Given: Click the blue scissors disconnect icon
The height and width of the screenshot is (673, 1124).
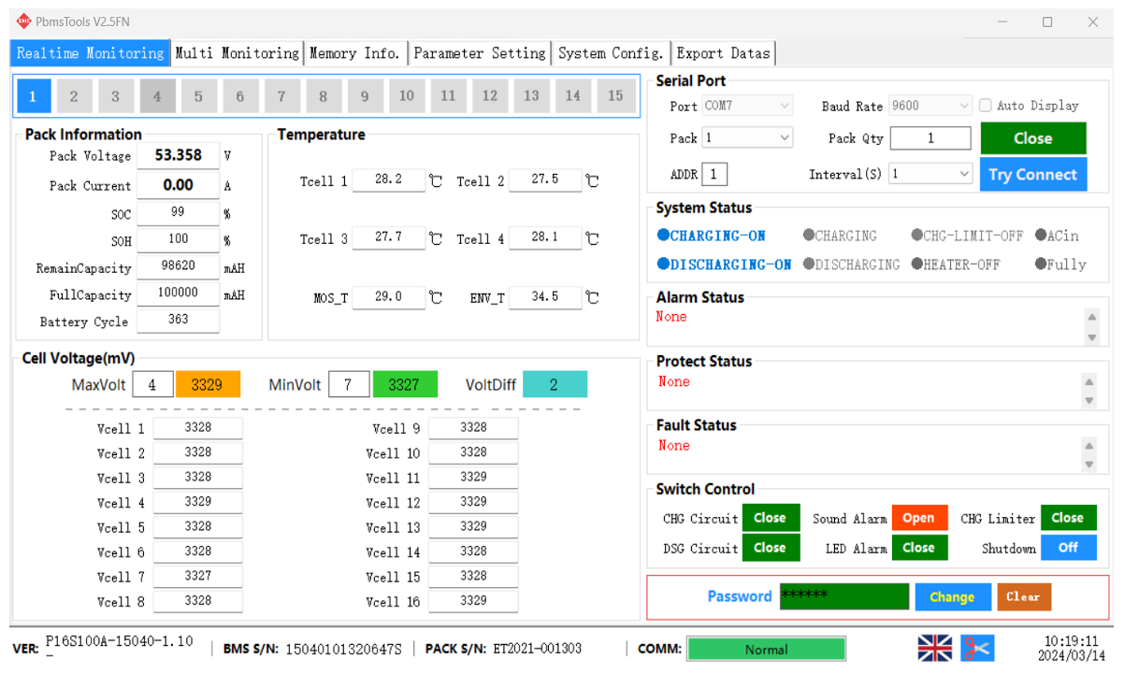Looking at the screenshot, I should click(x=976, y=647).
